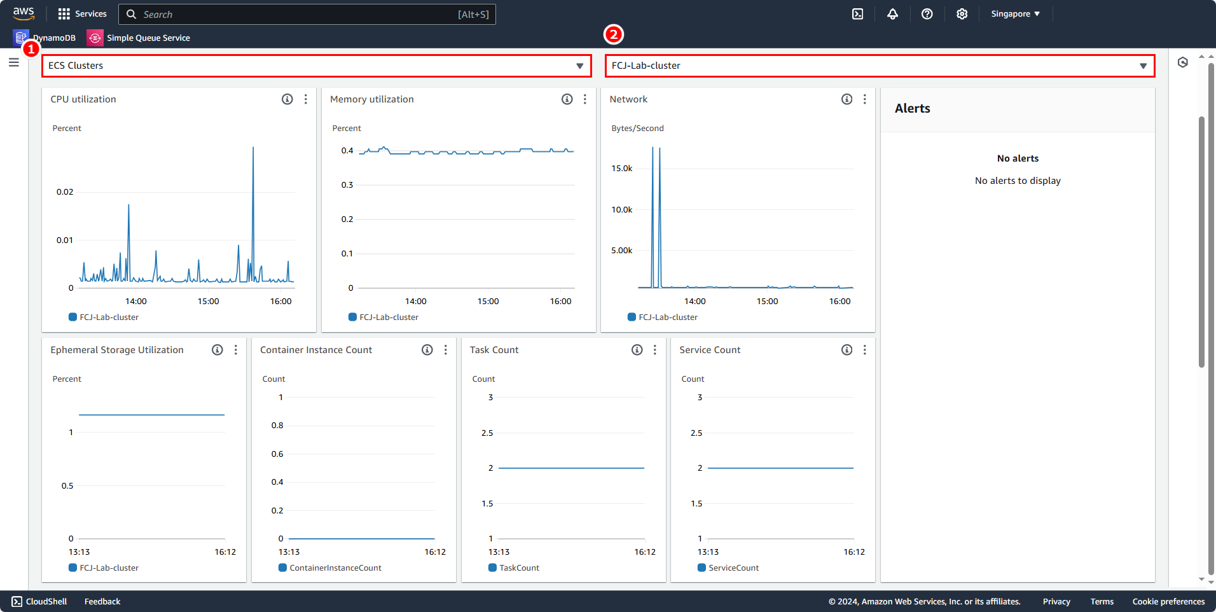Image resolution: width=1216 pixels, height=612 pixels.
Task: Click the Service Count widget title
Action: coord(710,350)
